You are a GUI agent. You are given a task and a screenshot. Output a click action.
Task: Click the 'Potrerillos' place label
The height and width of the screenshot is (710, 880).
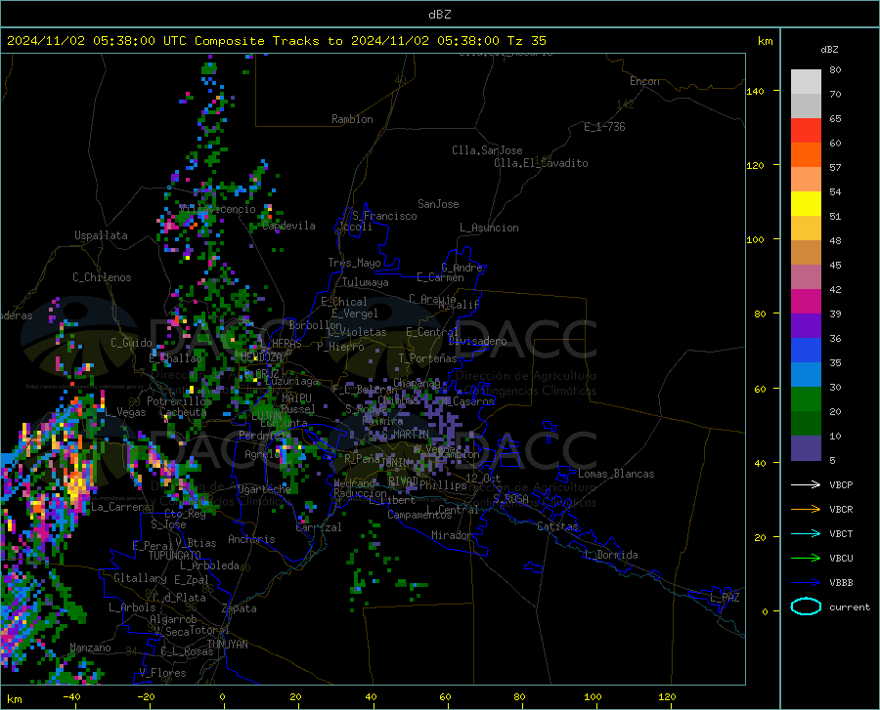click(x=179, y=401)
